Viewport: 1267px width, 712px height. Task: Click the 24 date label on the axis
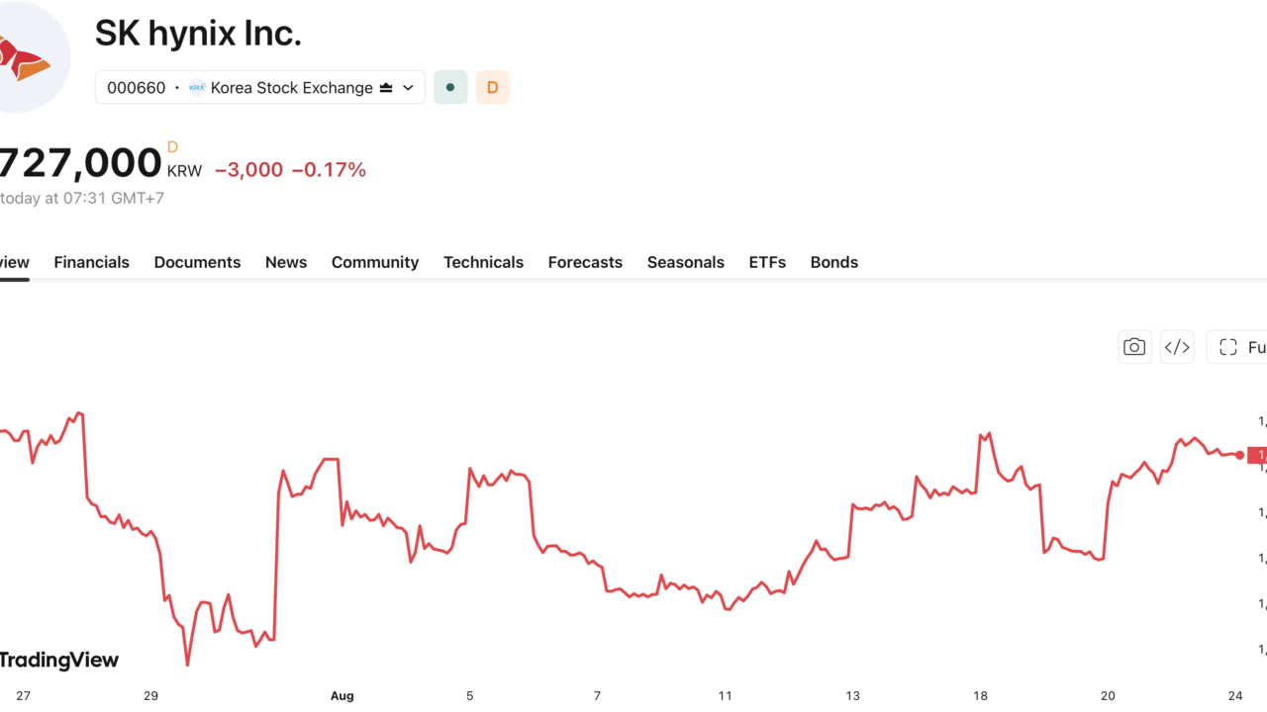pyautogui.click(x=1235, y=696)
